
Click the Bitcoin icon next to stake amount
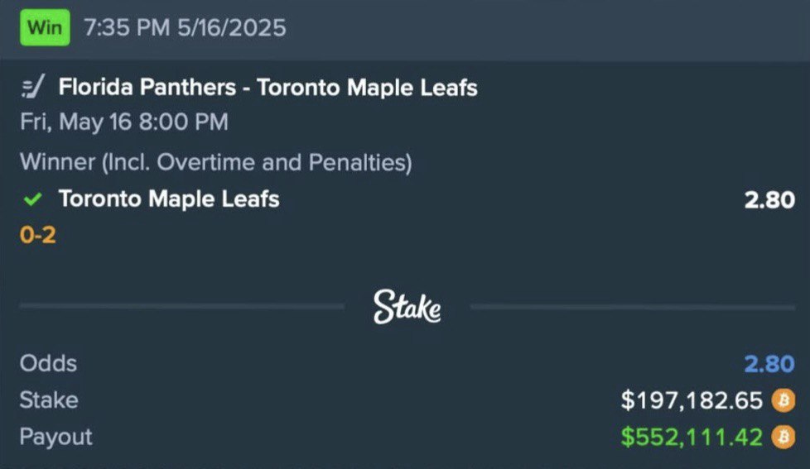pos(783,400)
